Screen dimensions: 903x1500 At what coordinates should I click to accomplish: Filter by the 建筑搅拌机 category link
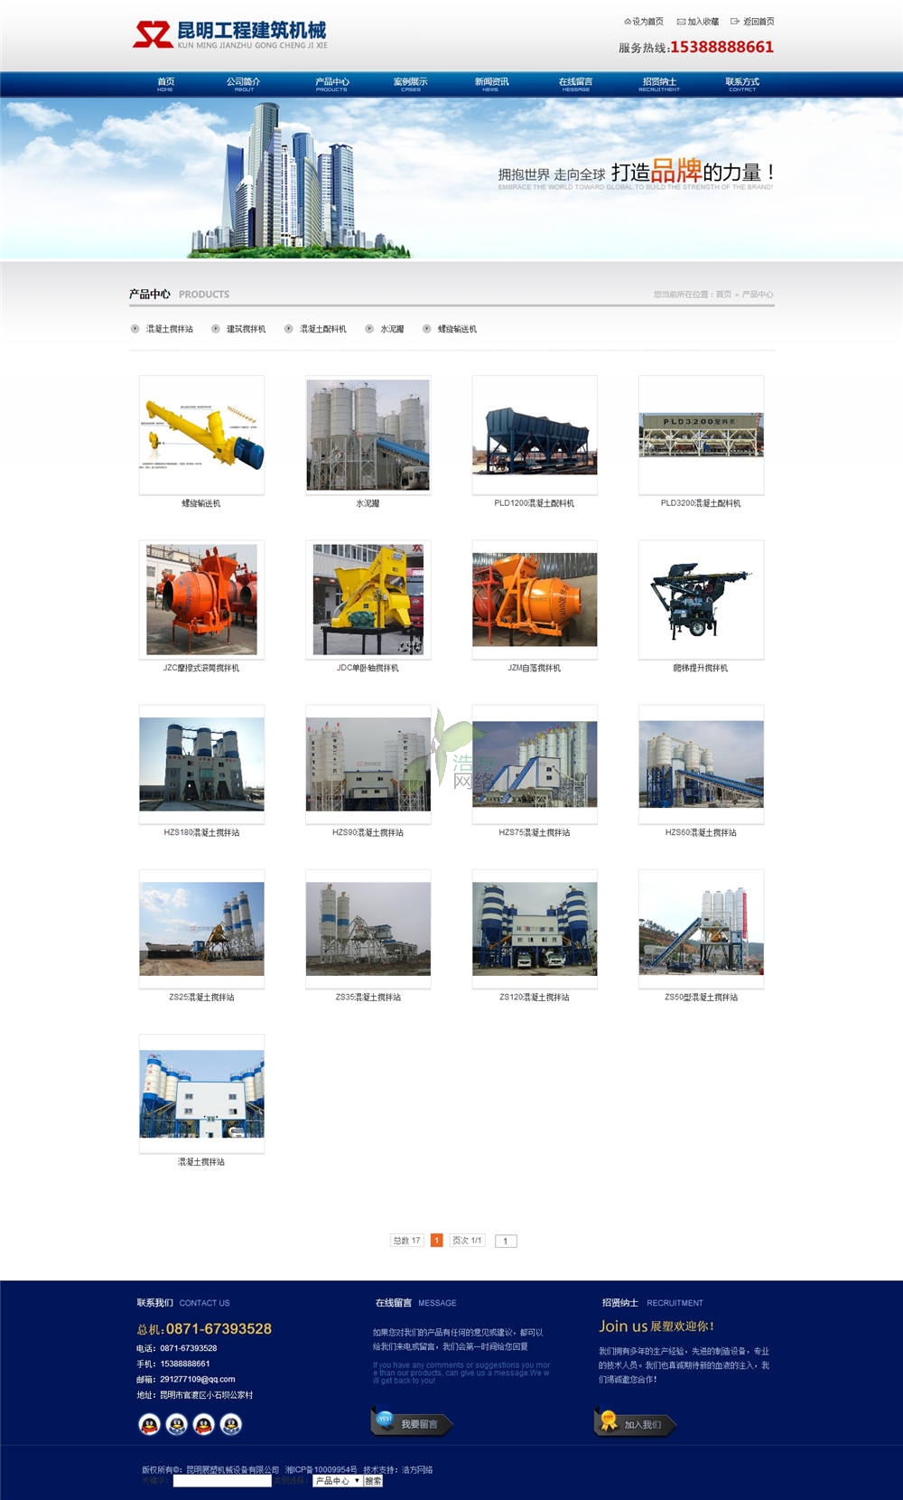click(246, 329)
